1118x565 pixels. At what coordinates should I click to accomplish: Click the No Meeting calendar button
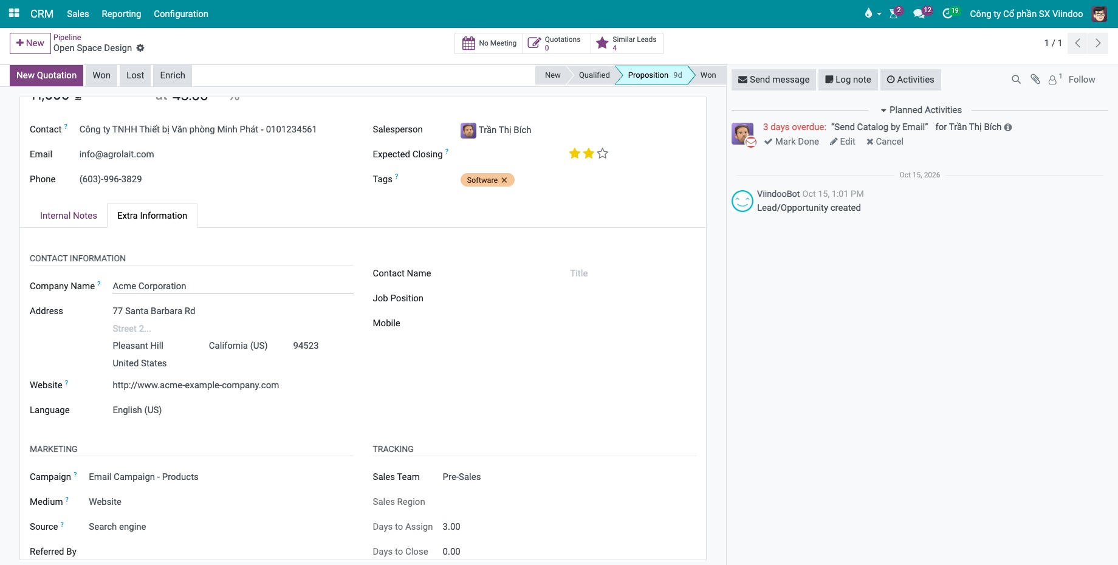click(489, 43)
